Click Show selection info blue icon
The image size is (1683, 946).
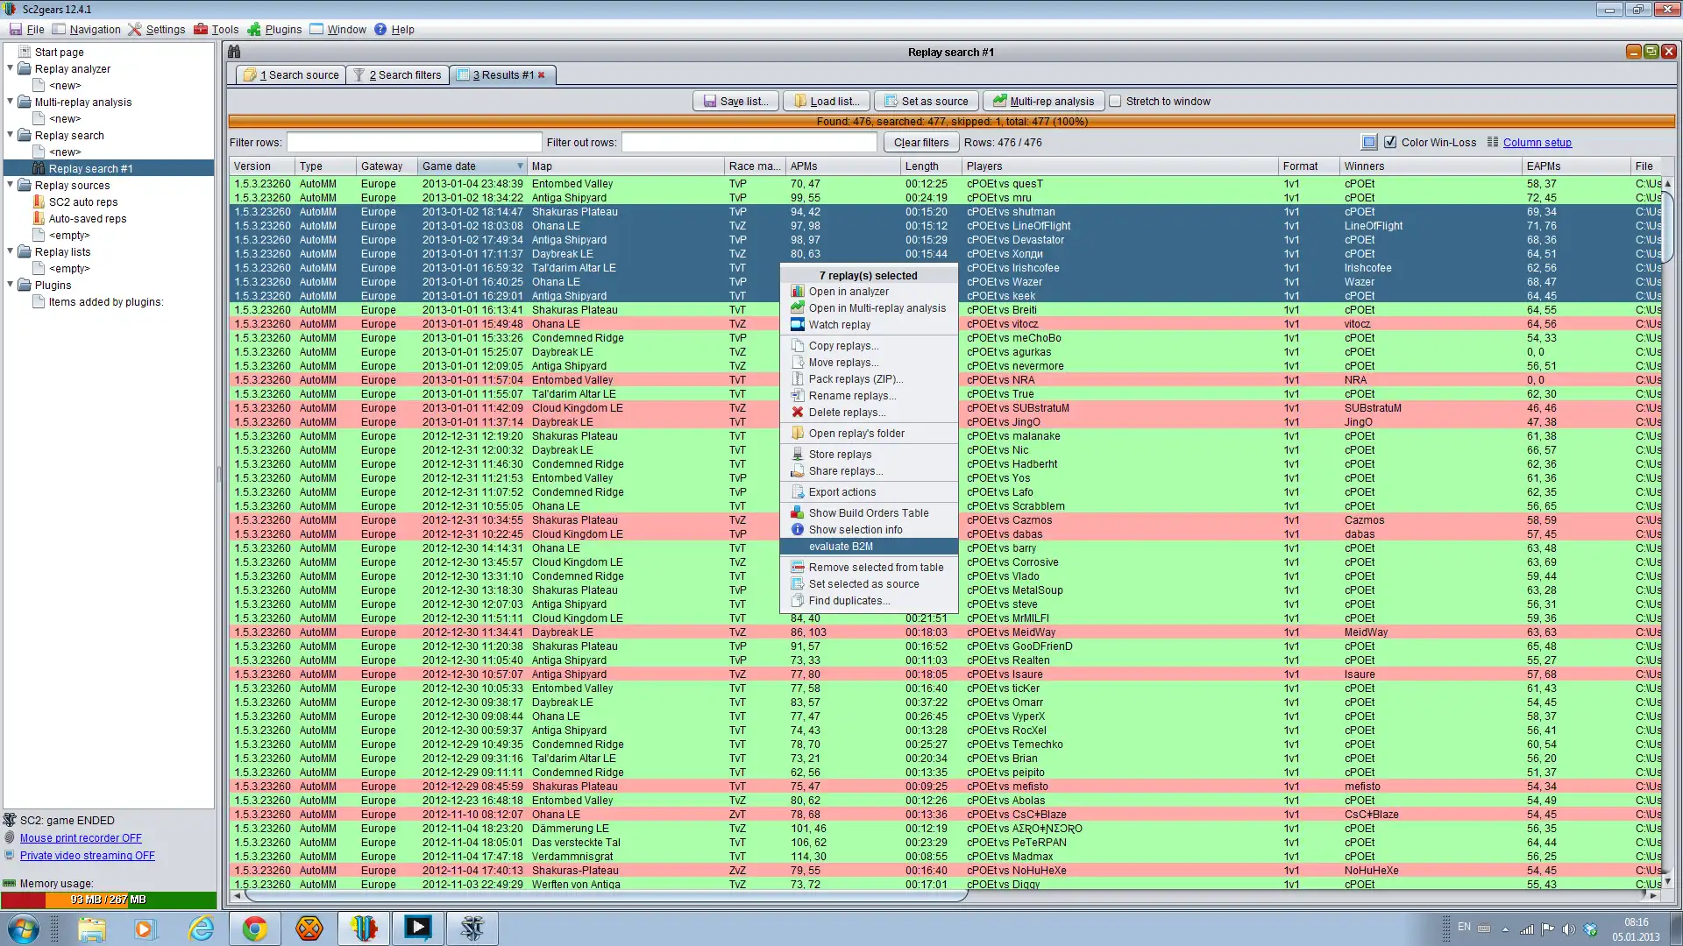(797, 530)
